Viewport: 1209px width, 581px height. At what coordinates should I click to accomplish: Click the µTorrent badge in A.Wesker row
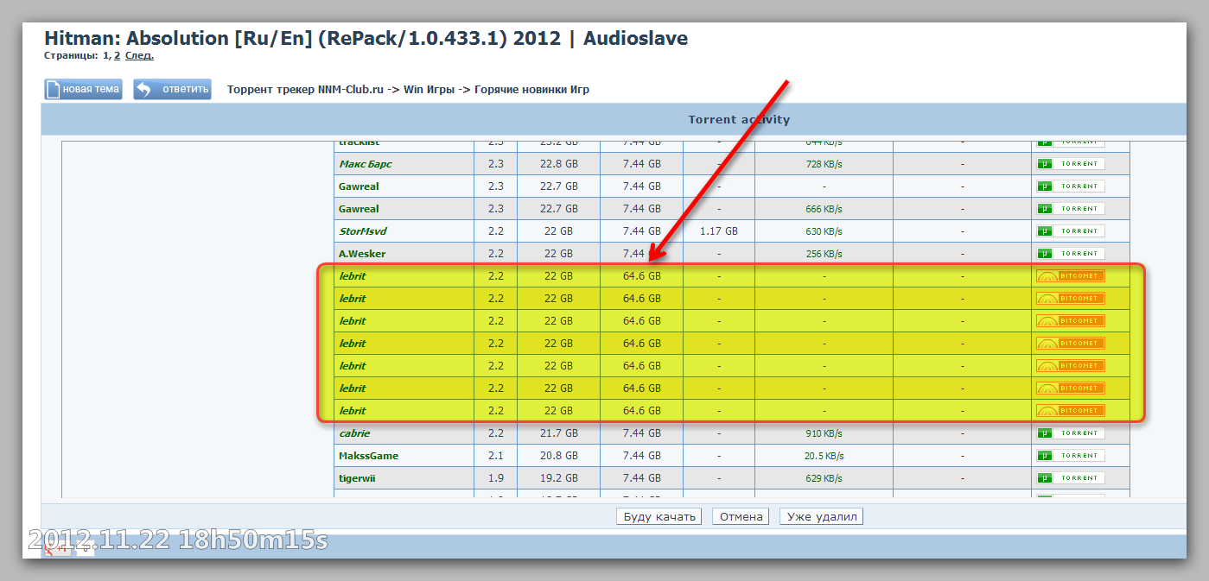pos(1069,254)
